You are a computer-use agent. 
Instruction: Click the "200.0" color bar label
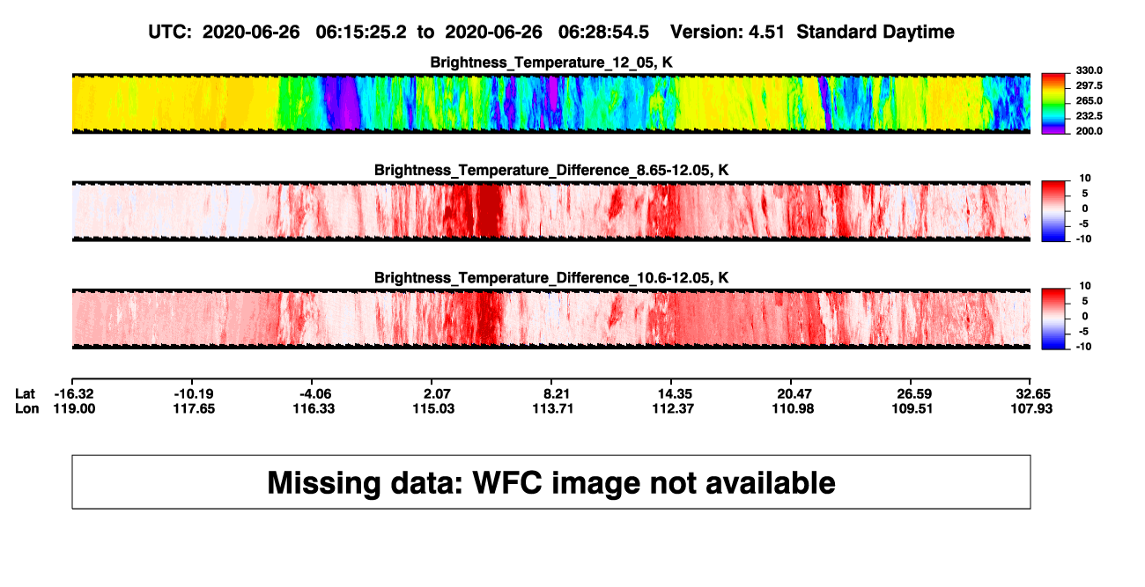click(1090, 131)
